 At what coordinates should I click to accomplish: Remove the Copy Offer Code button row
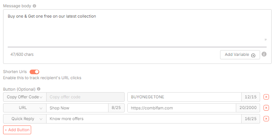click(x=266, y=97)
